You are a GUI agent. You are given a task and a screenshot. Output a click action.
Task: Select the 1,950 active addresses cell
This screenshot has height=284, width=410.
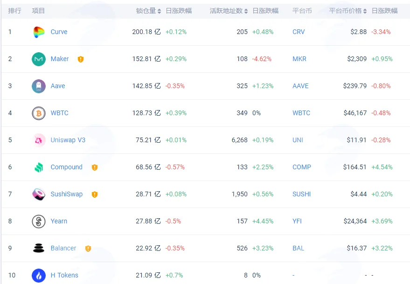(x=239, y=194)
